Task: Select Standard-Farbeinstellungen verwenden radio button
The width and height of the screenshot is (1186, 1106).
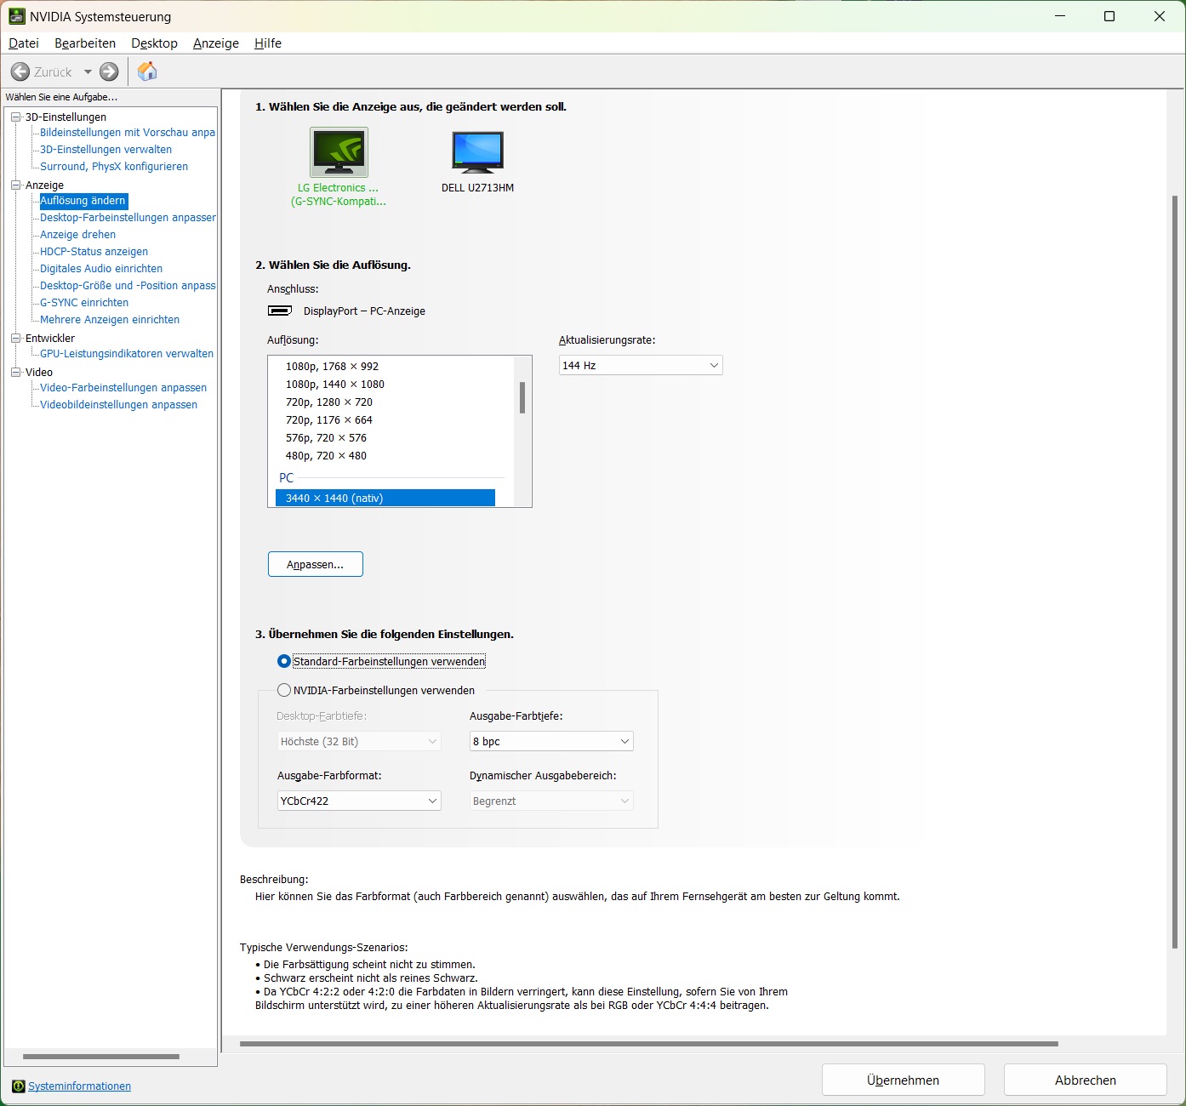Action: [x=284, y=661]
